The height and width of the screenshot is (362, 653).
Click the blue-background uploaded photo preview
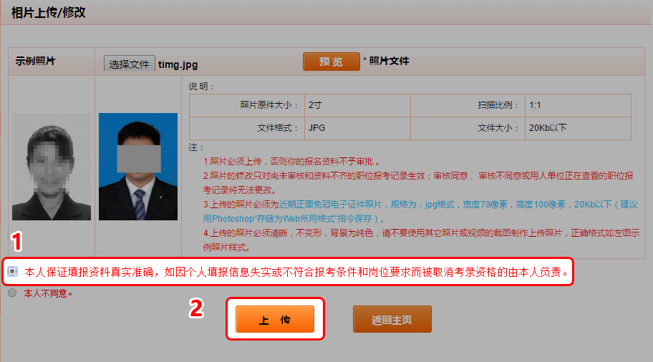pos(137,166)
